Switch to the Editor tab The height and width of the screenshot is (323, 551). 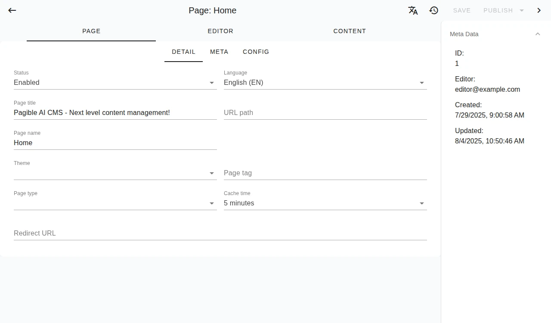point(220,31)
